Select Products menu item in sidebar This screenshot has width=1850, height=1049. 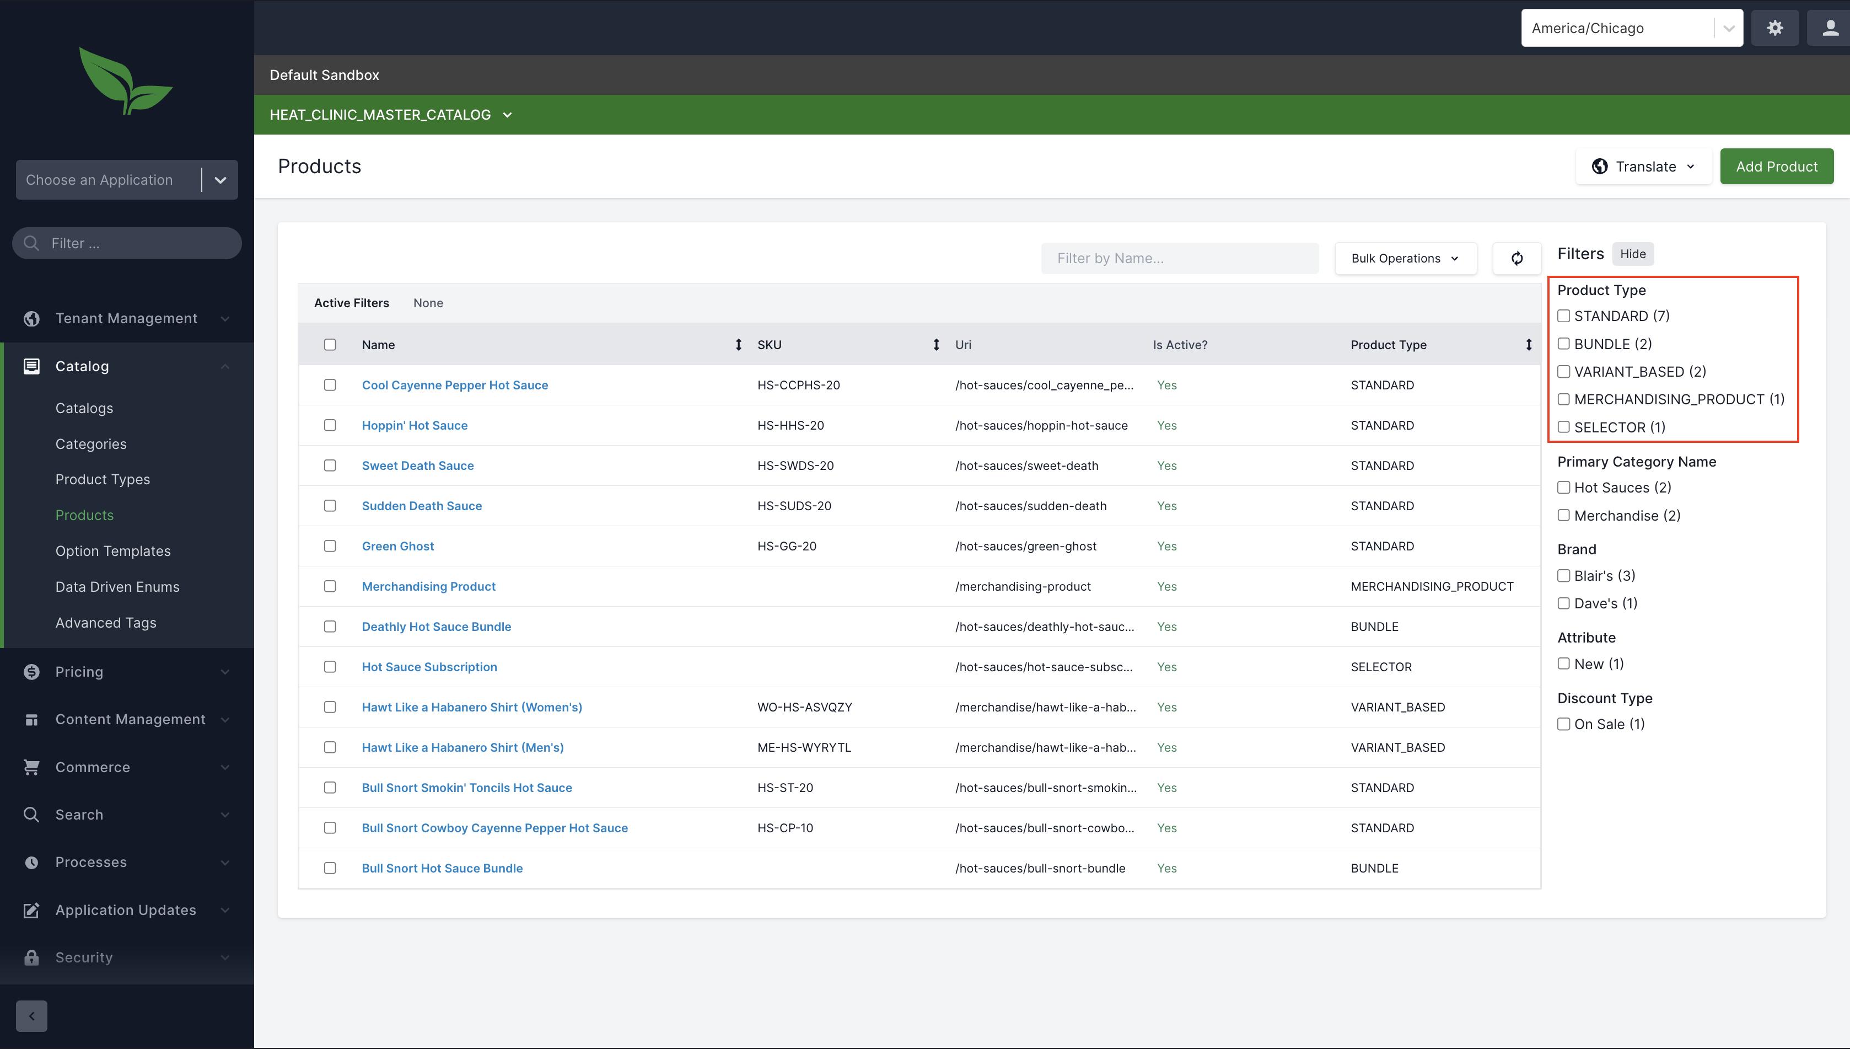point(84,515)
